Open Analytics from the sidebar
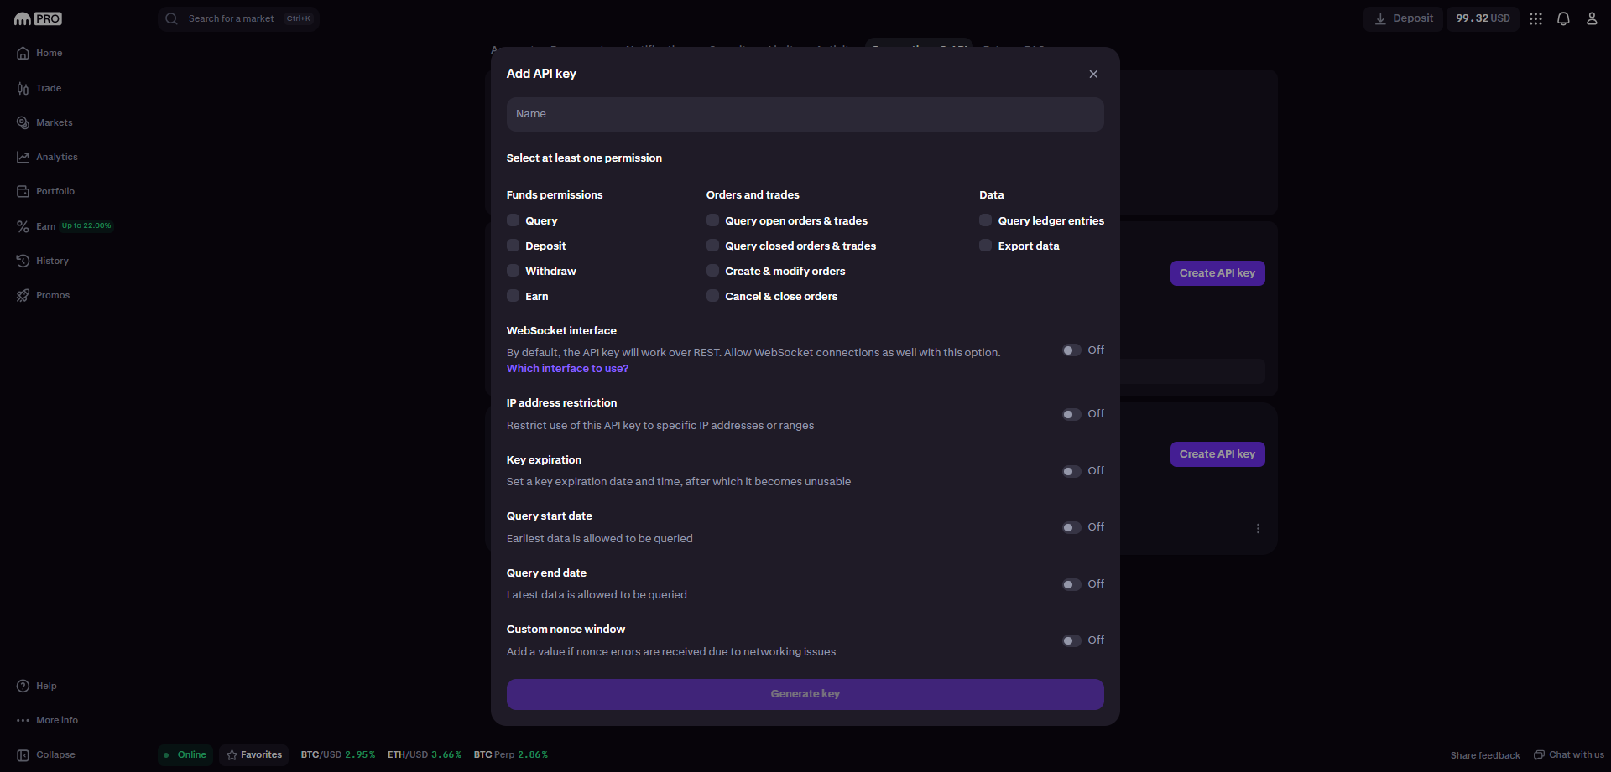Viewport: 1611px width, 772px height. [56, 157]
